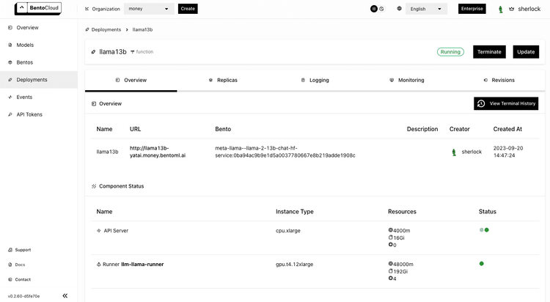Viewport: 550px width, 302px height.
Task: Click the Terminate button
Action: tap(489, 52)
